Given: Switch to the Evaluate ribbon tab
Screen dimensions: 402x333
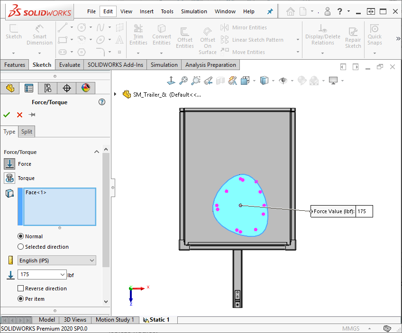Looking at the screenshot, I should 70,65.
